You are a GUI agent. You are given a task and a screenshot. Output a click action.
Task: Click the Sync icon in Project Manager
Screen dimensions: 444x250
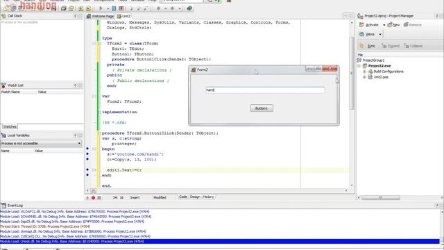362,46
